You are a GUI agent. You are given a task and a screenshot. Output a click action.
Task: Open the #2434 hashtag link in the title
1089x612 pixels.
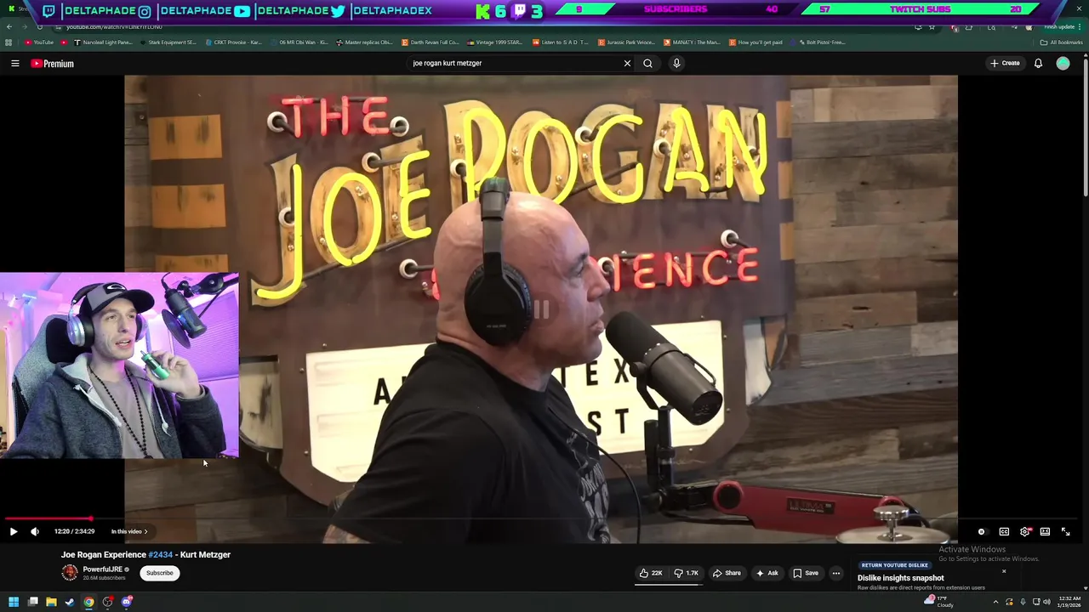(160, 554)
